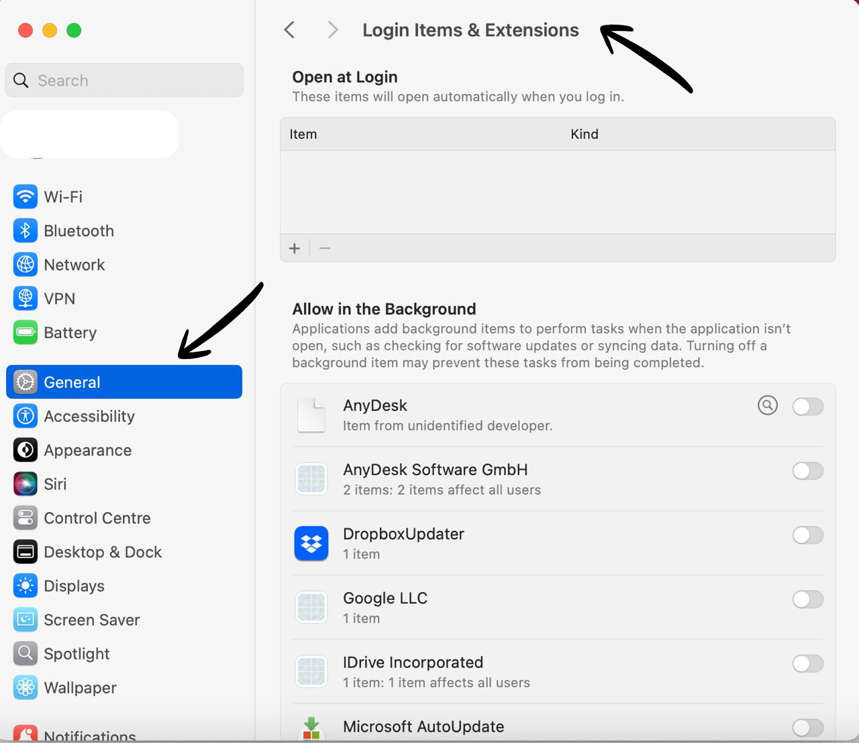The width and height of the screenshot is (859, 743).
Task: Go back using the left chevron
Action: click(x=290, y=30)
